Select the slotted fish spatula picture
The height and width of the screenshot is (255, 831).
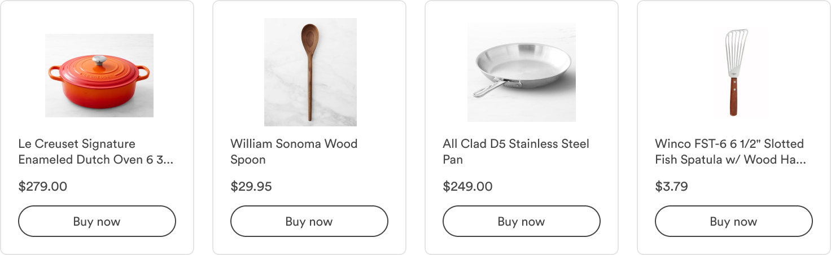click(x=733, y=72)
